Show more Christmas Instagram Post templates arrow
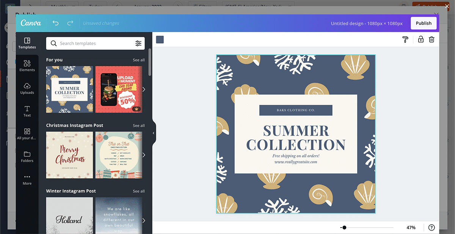This screenshot has height=234, width=455. (144, 155)
